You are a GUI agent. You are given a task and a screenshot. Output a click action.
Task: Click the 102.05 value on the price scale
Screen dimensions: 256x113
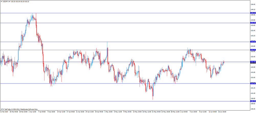pos(253,67)
